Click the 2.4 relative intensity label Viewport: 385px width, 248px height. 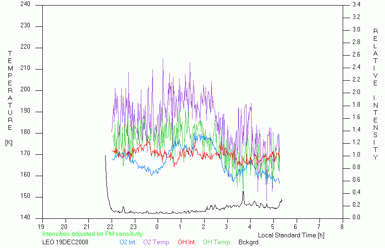click(356, 67)
